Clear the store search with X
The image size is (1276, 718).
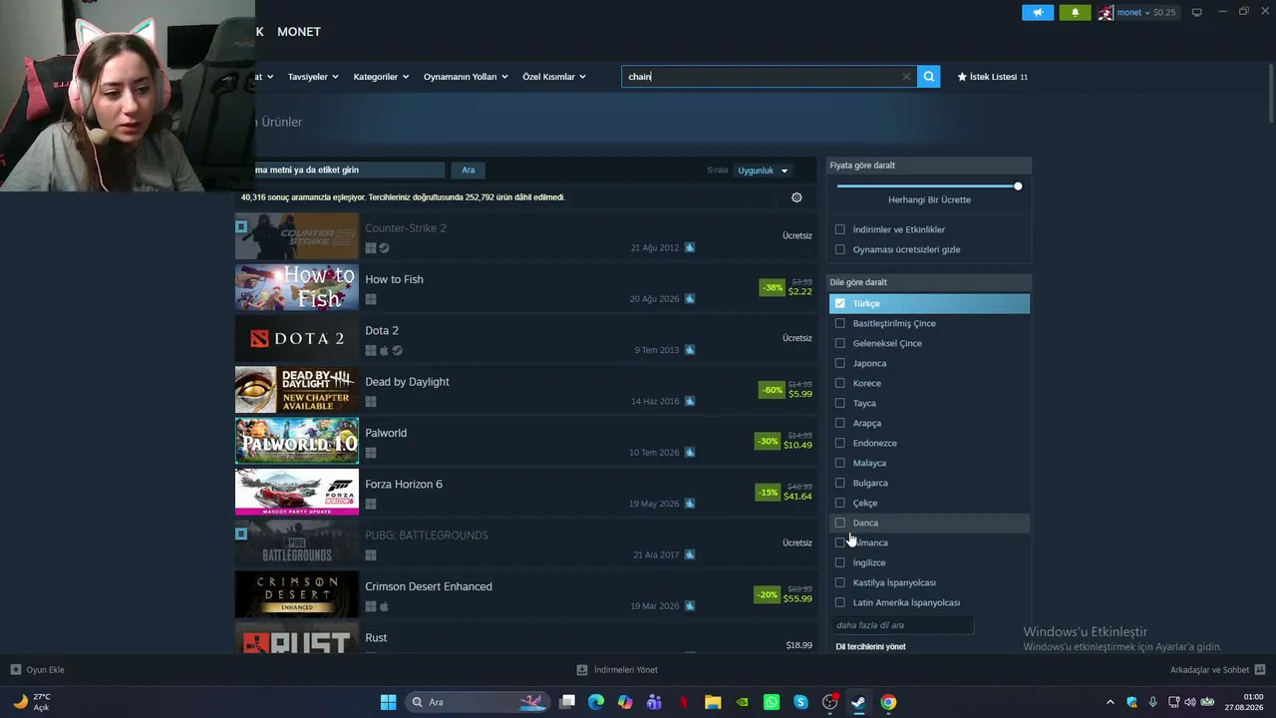(x=906, y=77)
